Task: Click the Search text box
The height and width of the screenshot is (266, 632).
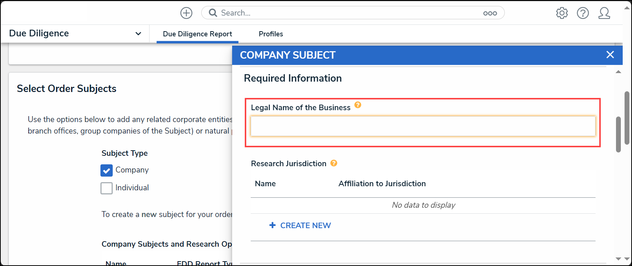Action: point(350,13)
